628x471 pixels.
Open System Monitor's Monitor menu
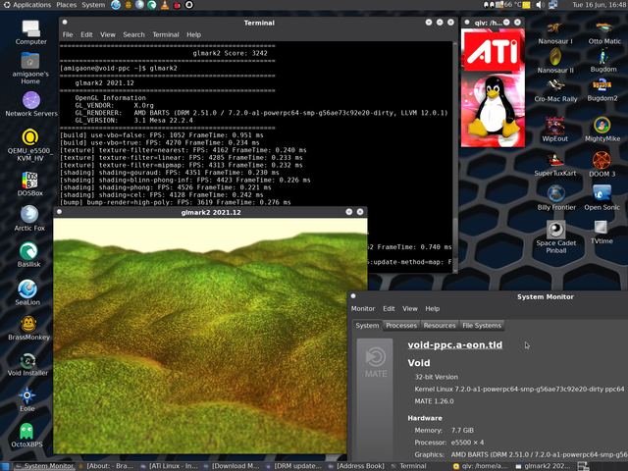click(x=363, y=309)
